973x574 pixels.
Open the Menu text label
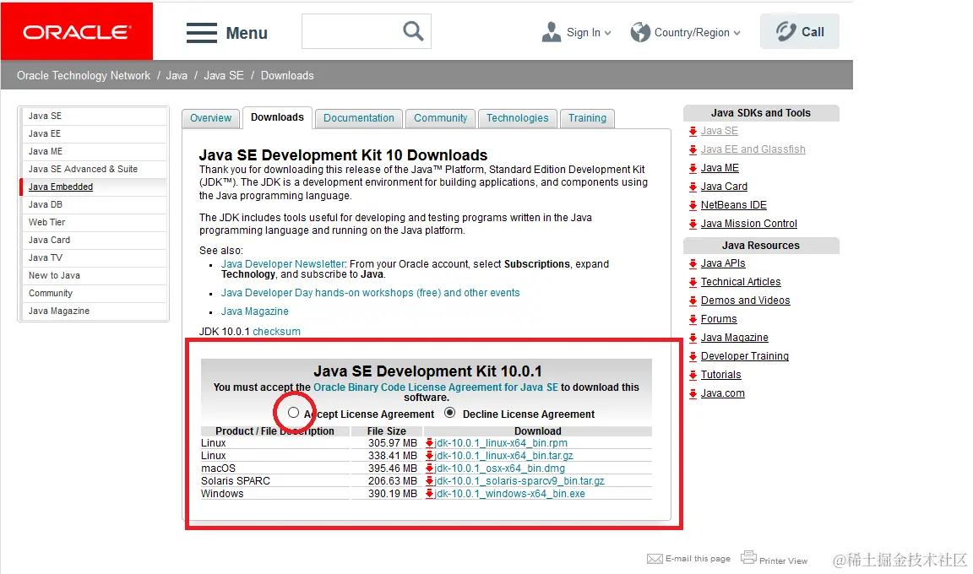pos(247,33)
